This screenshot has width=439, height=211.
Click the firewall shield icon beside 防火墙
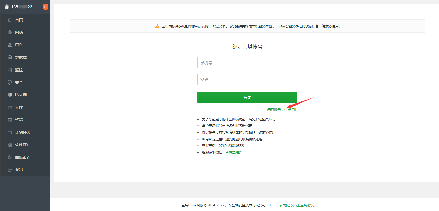coord(10,95)
